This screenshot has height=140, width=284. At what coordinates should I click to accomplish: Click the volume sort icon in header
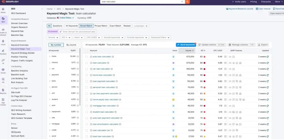click(x=193, y=51)
